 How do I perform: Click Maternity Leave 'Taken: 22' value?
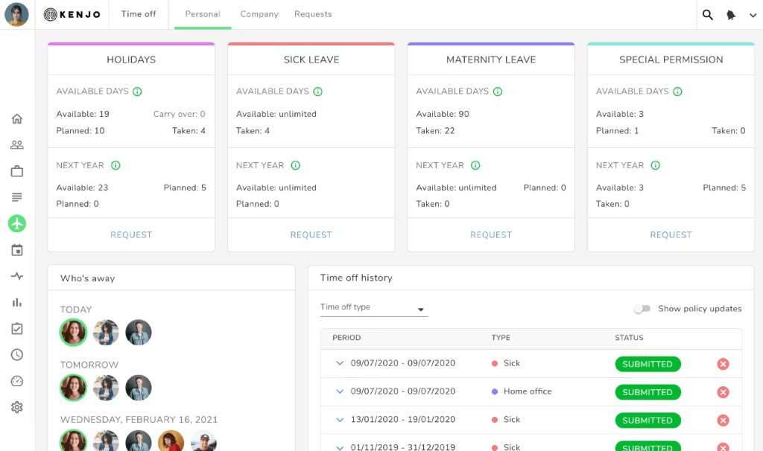click(435, 131)
